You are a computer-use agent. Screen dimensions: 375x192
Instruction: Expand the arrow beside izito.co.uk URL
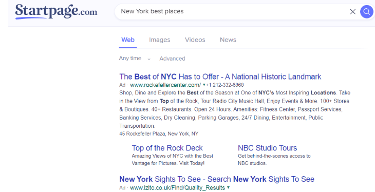[x=229, y=187]
